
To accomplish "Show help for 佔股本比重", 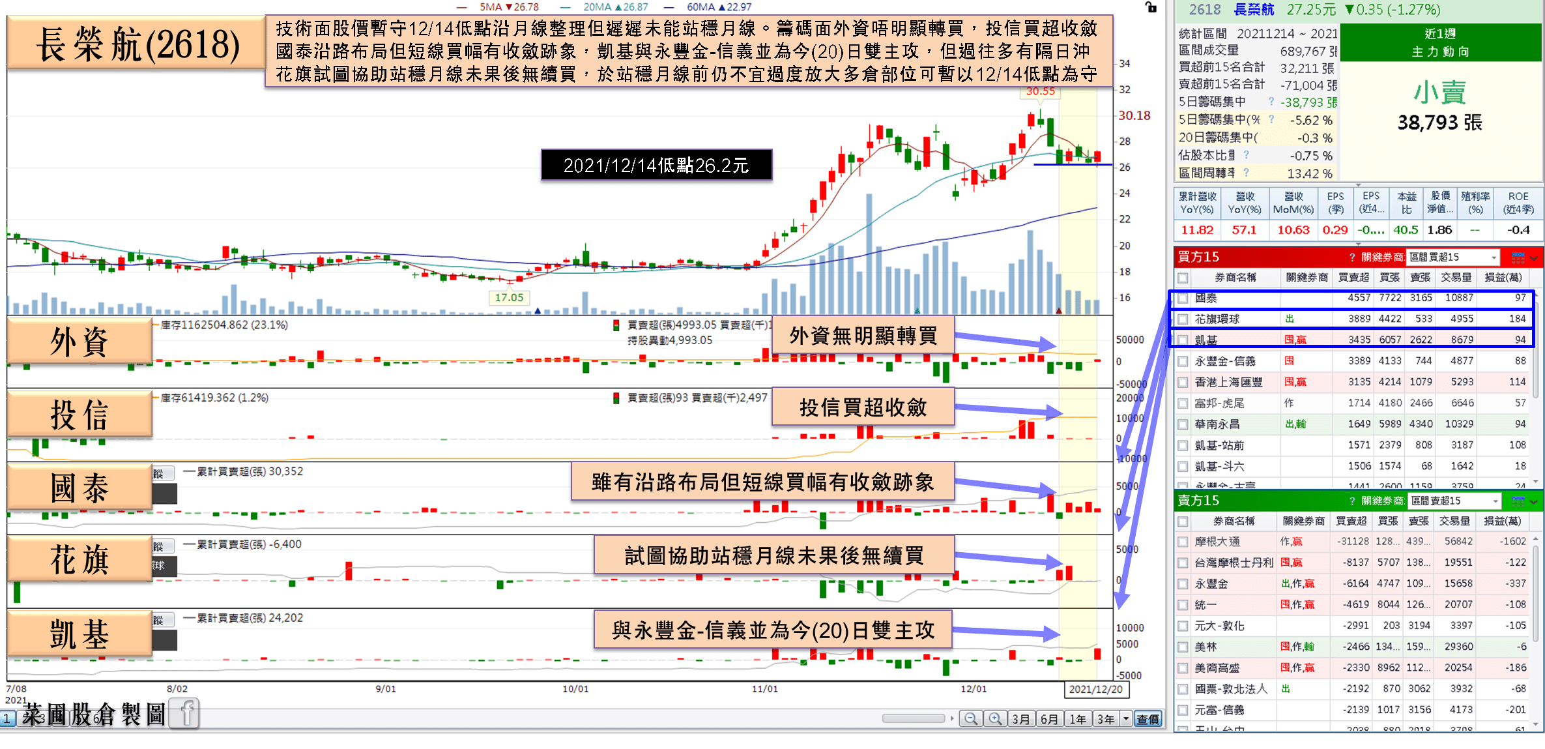I will [x=1247, y=155].
